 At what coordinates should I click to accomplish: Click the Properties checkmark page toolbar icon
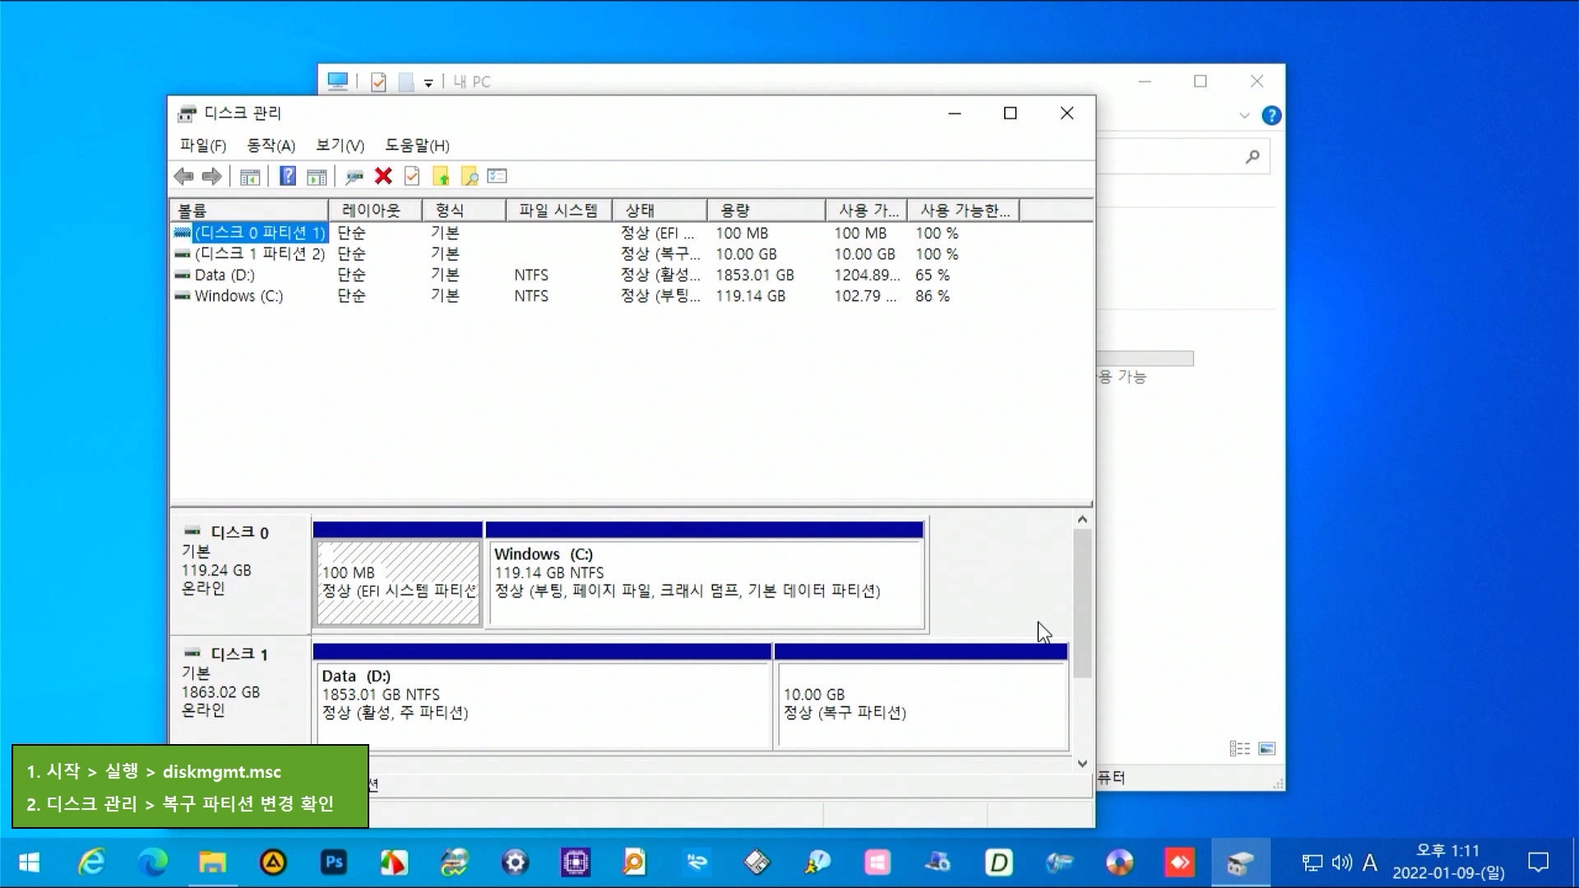(412, 176)
